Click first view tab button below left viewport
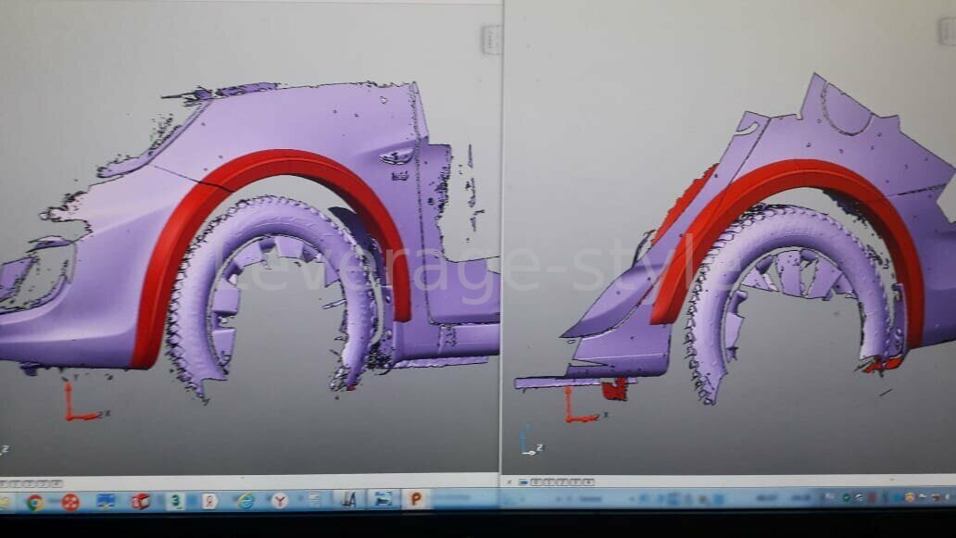The image size is (956, 538). point(6,483)
